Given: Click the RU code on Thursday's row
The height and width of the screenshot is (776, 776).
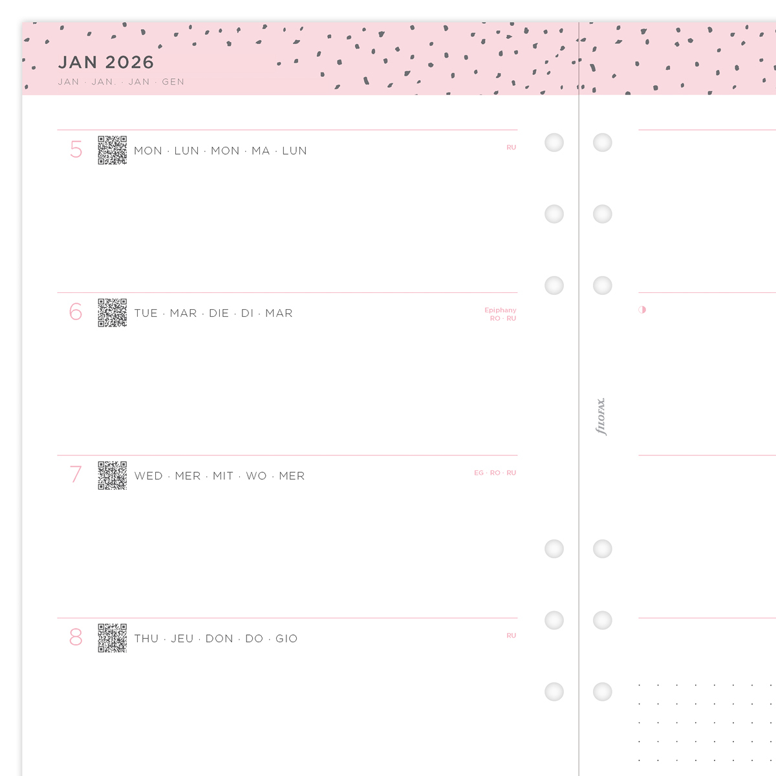Looking at the screenshot, I should click(x=511, y=636).
